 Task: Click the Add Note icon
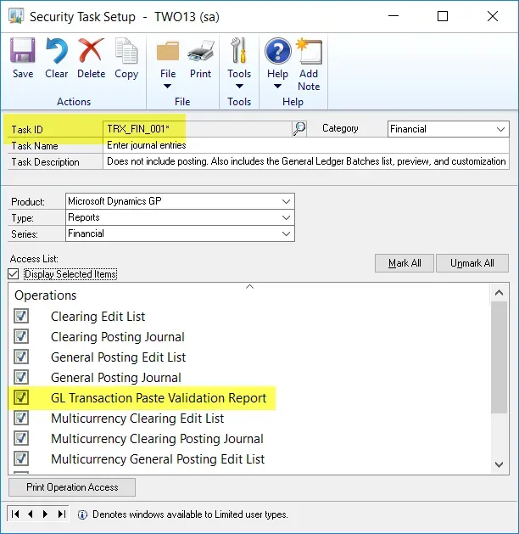click(x=309, y=53)
